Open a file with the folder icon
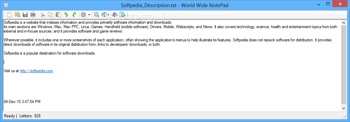Viewport: 350px width, 122px height. 17,15
